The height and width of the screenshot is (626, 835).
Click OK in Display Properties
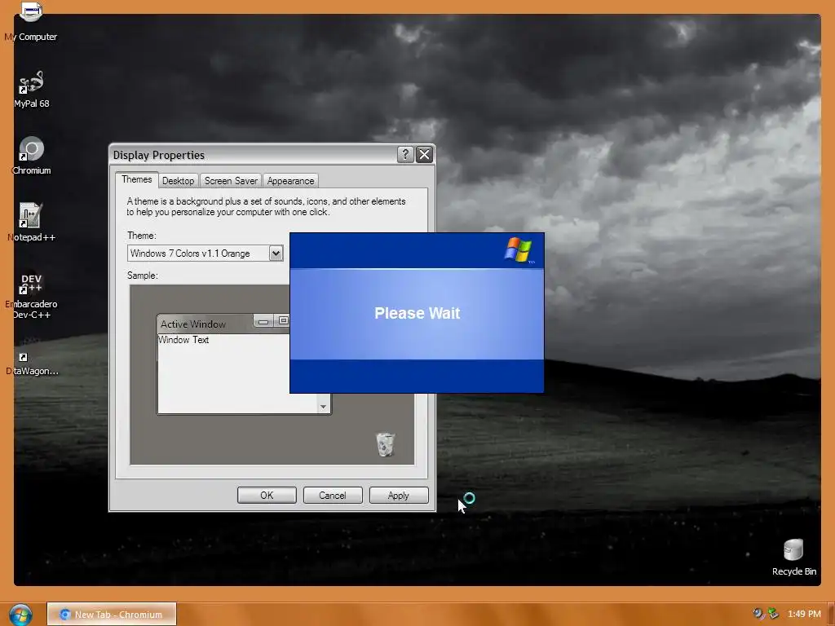(267, 496)
